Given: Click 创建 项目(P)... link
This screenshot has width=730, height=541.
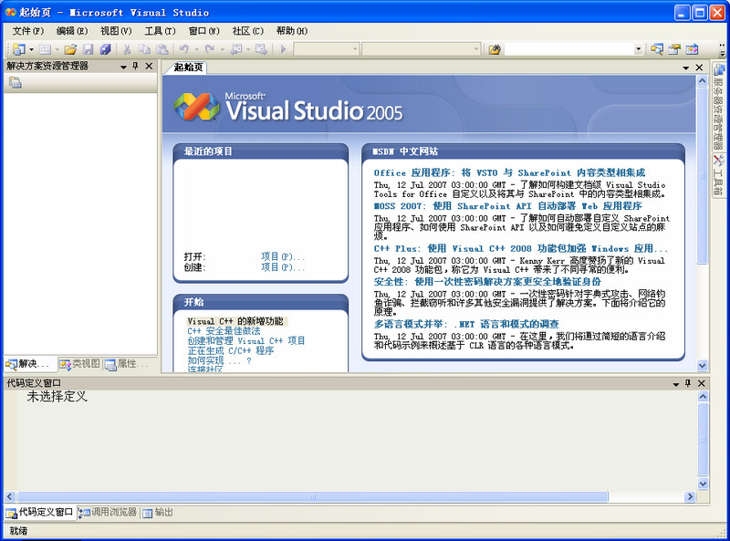Looking at the screenshot, I should click(x=283, y=267).
